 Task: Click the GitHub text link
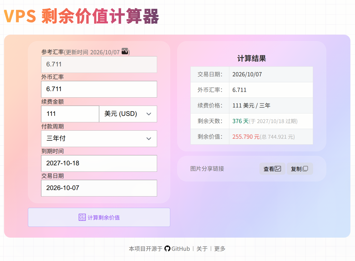pos(180,249)
